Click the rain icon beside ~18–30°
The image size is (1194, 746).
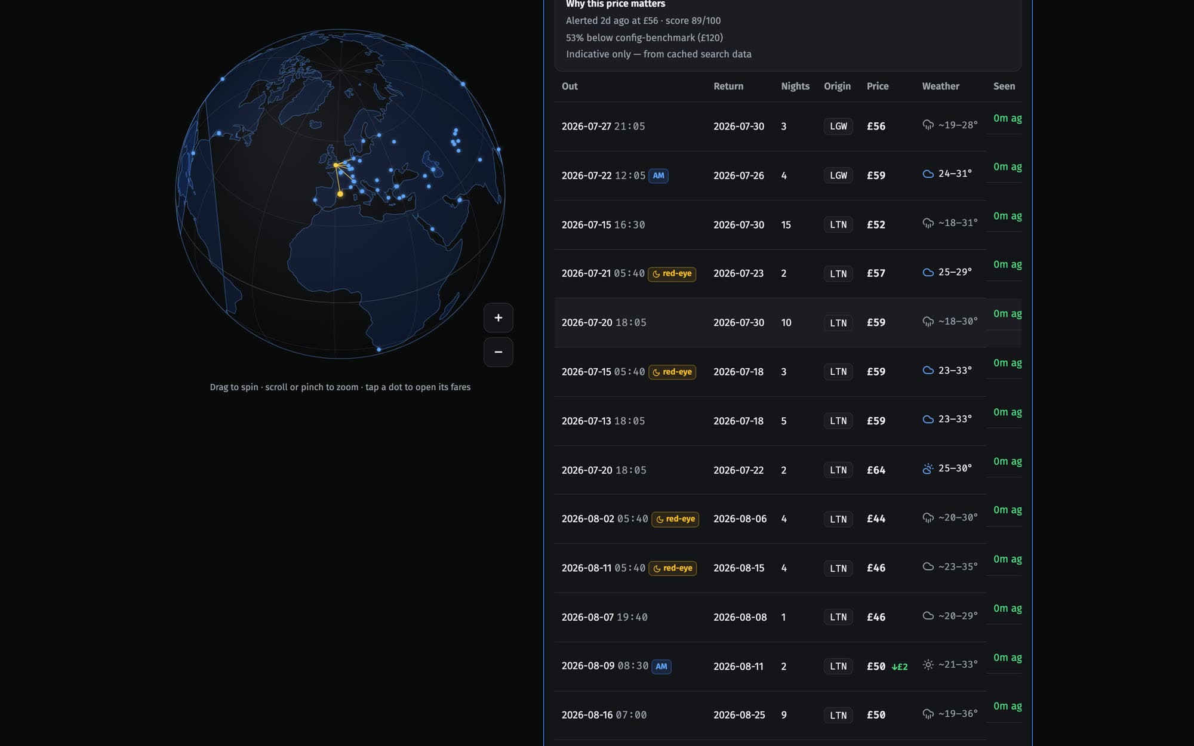[928, 322]
